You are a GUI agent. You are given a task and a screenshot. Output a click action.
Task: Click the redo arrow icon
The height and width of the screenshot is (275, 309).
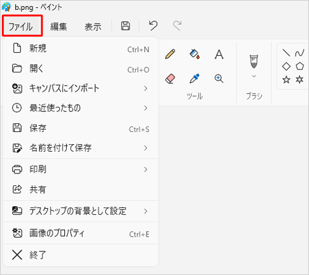pyautogui.click(x=177, y=26)
